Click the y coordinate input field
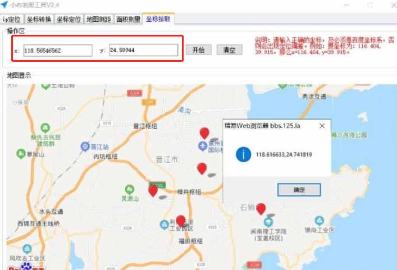The width and height of the screenshot is (397, 270). click(144, 50)
